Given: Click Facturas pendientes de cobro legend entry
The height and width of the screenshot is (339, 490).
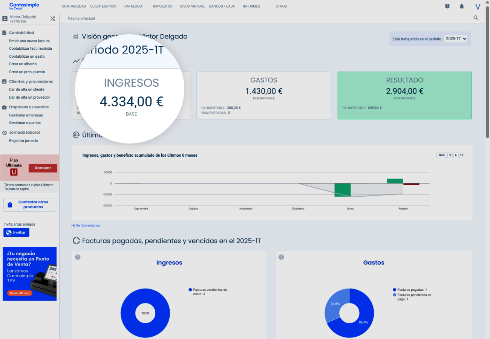Looking at the screenshot, I should (x=208, y=292).
